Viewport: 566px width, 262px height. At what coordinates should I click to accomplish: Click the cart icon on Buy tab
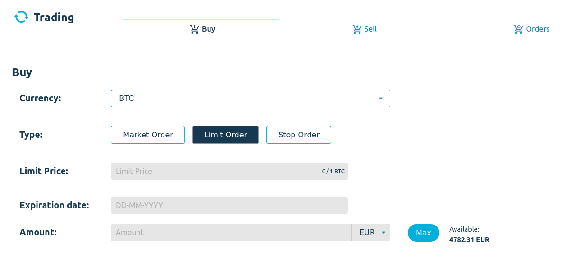point(194,29)
